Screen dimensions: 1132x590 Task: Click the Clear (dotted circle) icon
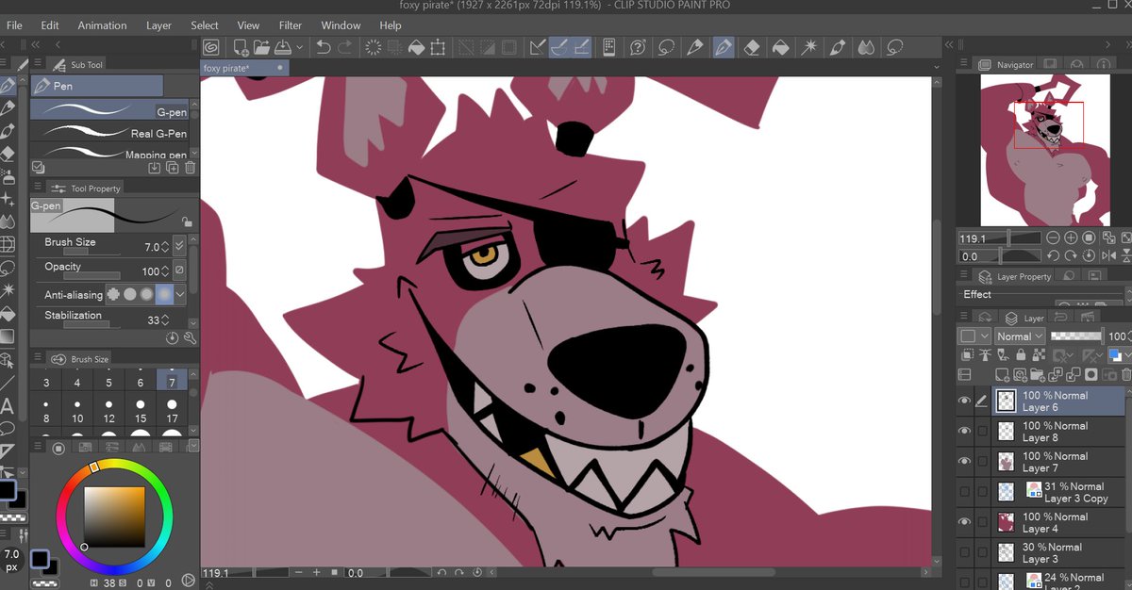pos(373,47)
